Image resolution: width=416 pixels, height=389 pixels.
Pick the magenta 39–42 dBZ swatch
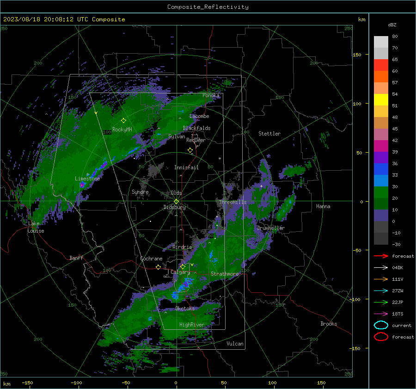click(x=381, y=146)
